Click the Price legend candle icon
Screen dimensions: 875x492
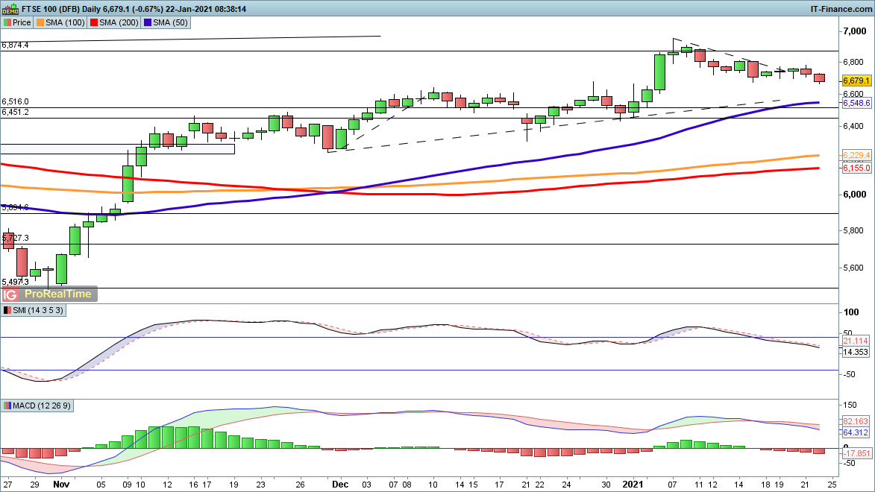click(7, 22)
